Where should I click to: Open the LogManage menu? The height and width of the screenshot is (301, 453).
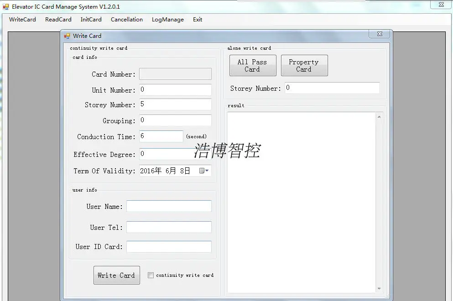coord(168,19)
